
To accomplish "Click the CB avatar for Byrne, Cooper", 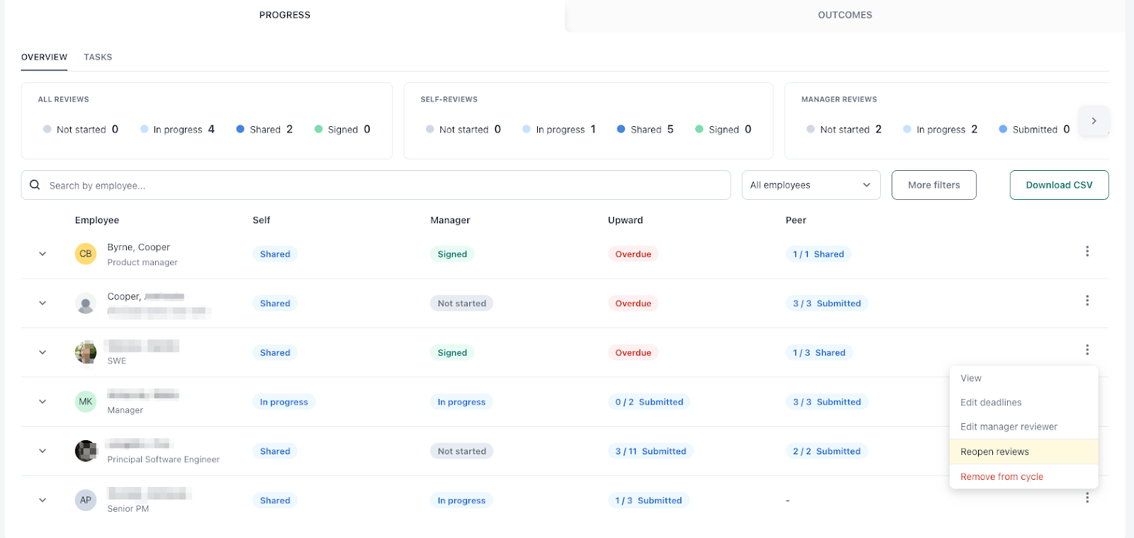I will pos(86,254).
